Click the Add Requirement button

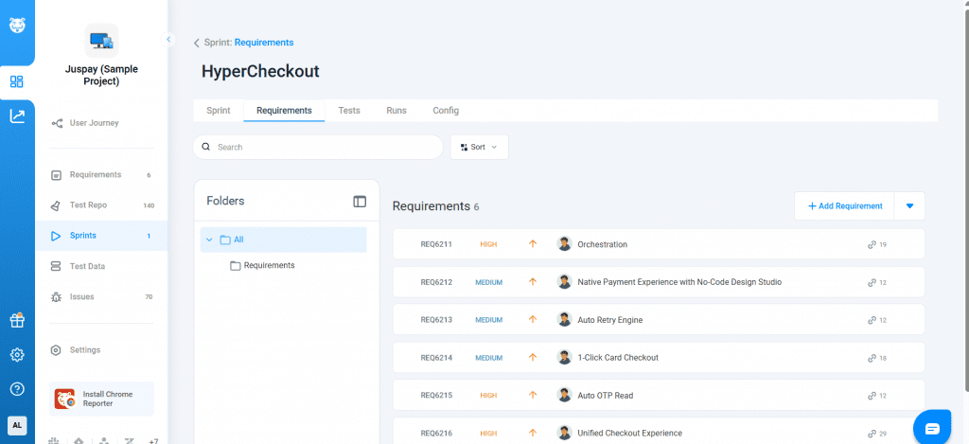pos(844,205)
